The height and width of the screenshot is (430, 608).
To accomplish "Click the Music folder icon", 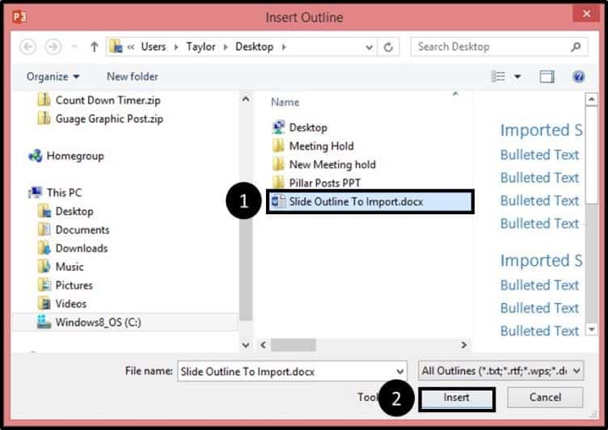I will 44,267.
